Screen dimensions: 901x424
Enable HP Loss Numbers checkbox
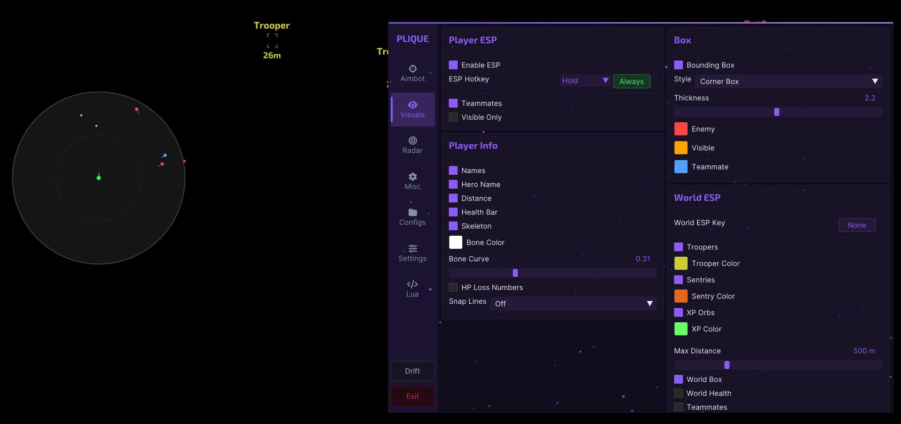[453, 287]
